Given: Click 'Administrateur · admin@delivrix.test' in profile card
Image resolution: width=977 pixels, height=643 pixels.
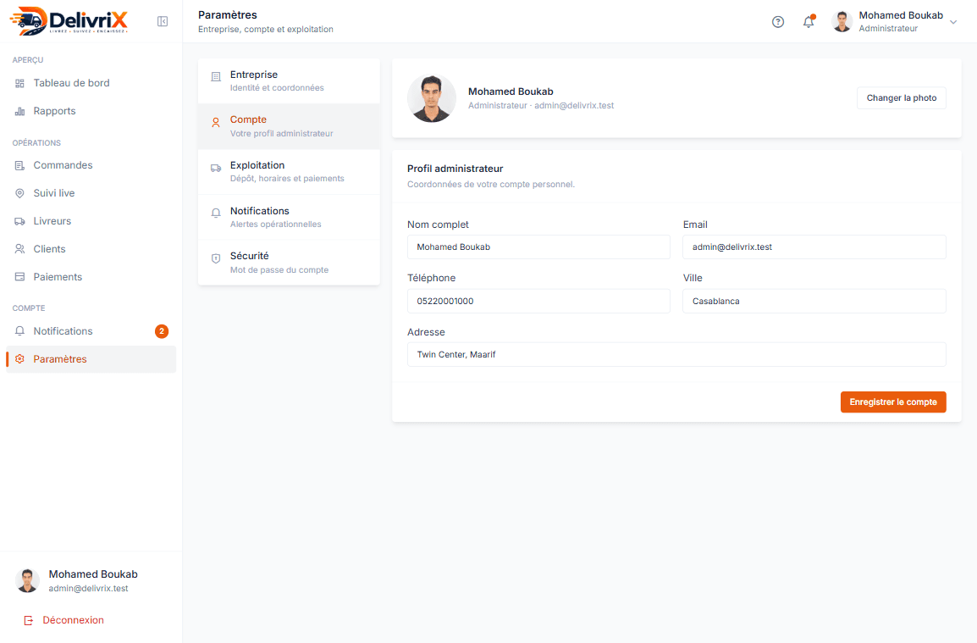Looking at the screenshot, I should [542, 106].
